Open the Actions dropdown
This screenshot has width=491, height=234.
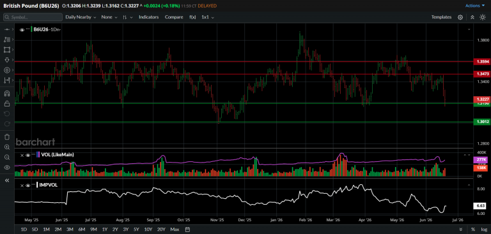click(x=474, y=6)
